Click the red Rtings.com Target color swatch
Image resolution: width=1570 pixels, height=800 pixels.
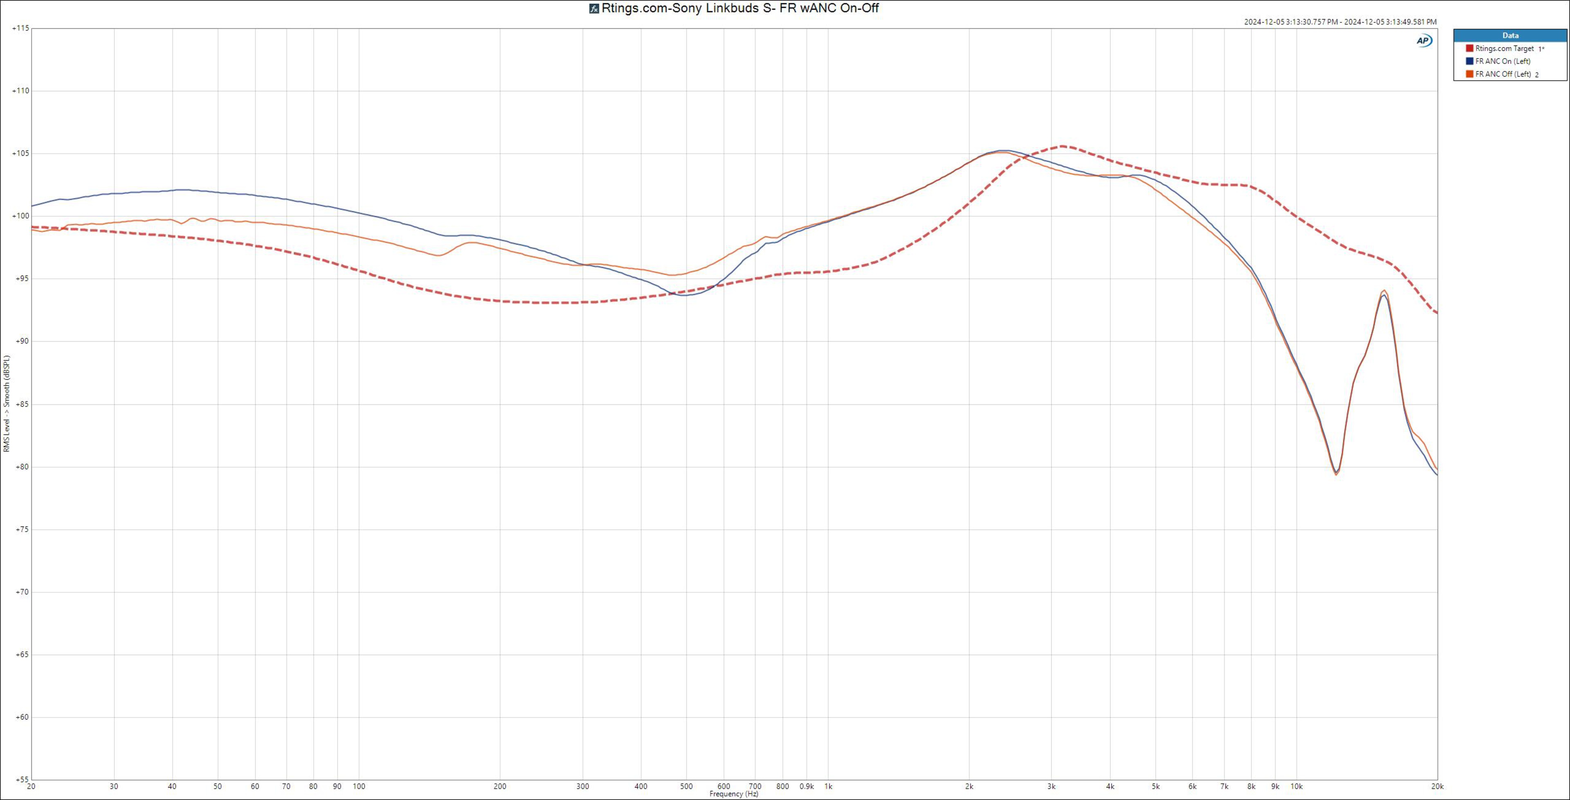[x=1469, y=48]
